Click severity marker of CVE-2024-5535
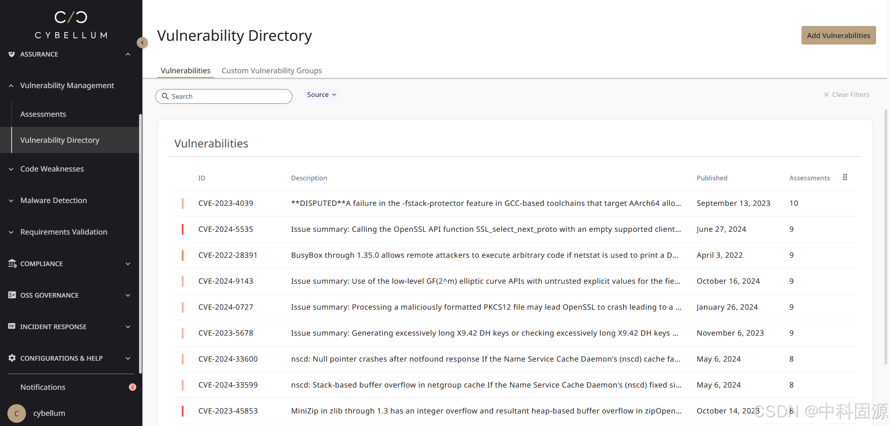 tap(183, 229)
